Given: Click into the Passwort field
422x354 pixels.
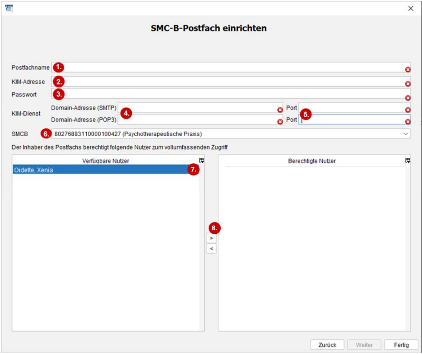Looking at the screenshot, I should coord(231,94).
